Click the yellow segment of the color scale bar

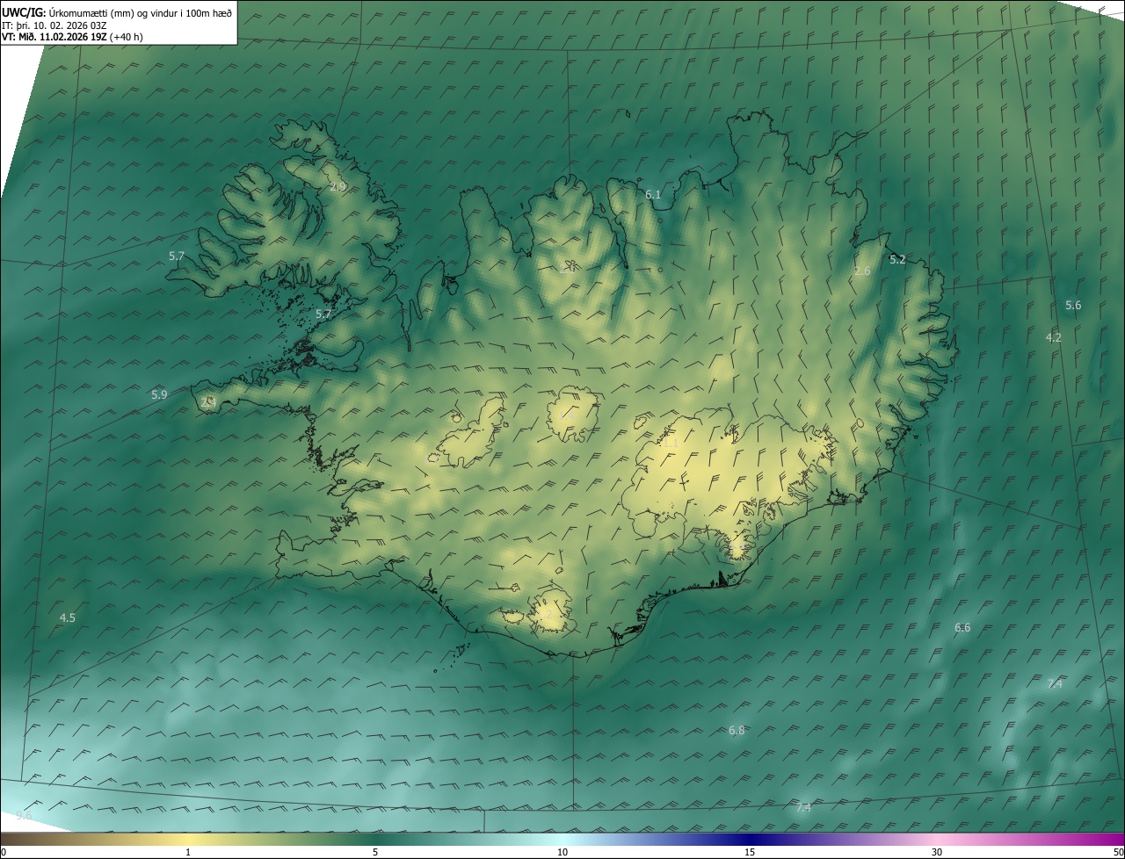[188, 839]
